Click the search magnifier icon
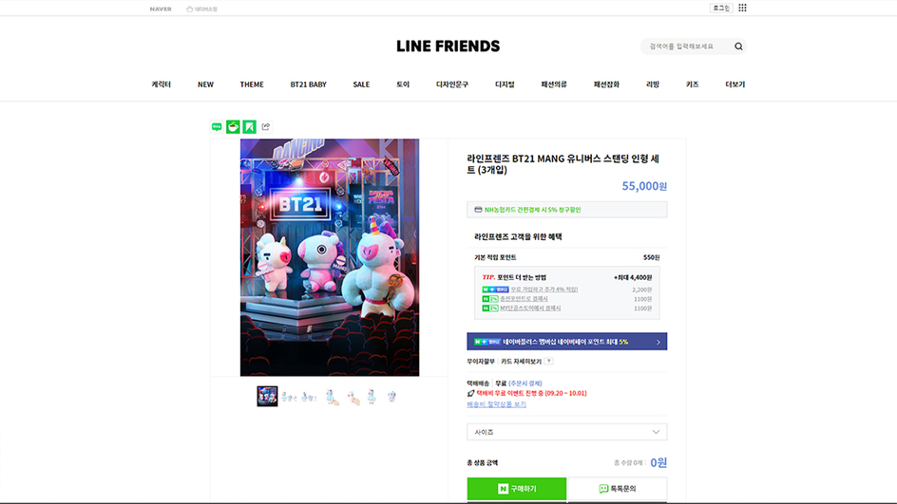Viewport: 897px width, 504px height. coord(738,47)
